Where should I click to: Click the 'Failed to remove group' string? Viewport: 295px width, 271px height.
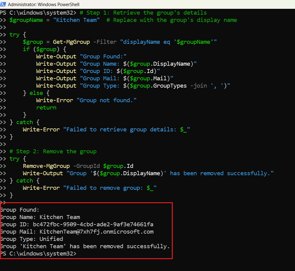[110, 188]
